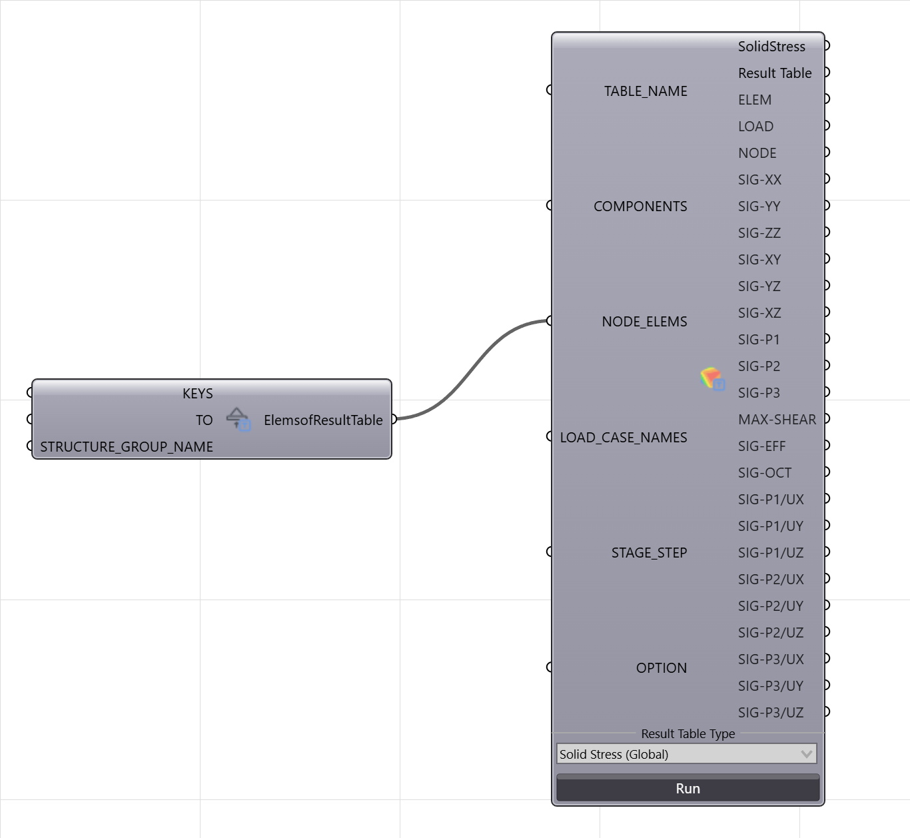The image size is (910, 838).
Task: Click the STRUCTURE_GROUP_NAME input parameter
Action: [x=127, y=446]
